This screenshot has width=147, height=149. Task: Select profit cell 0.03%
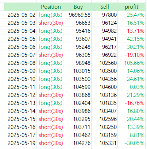point(131,87)
